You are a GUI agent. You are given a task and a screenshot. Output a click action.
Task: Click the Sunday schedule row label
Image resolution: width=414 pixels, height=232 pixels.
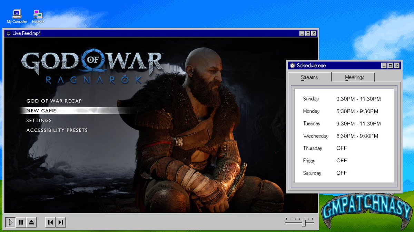point(311,99)
